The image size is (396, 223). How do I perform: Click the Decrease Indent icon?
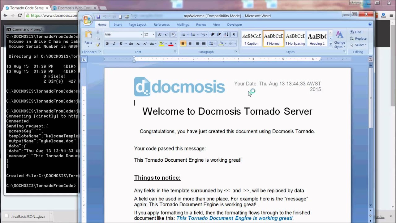[212, 34]
